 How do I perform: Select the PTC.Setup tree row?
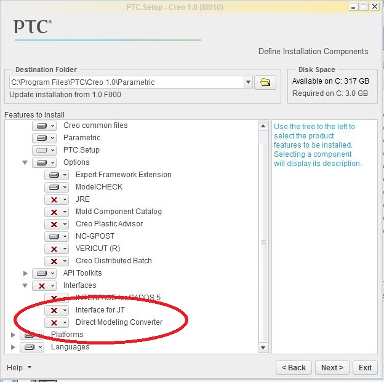[81, 150]
